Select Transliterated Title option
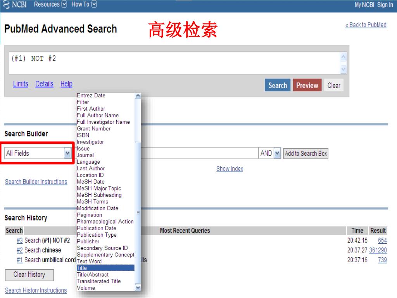Image resolution: width=397 pixels, height=298 pixels. [x=105, y=281]
